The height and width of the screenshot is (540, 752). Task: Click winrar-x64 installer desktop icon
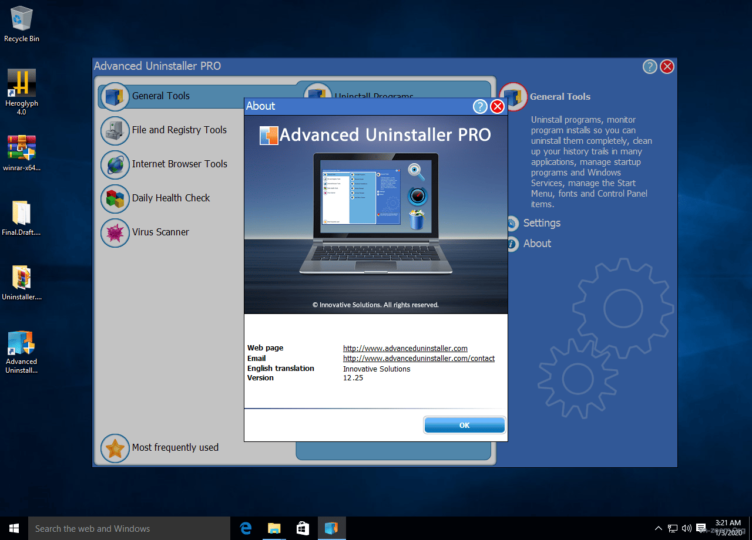[22, 154]
